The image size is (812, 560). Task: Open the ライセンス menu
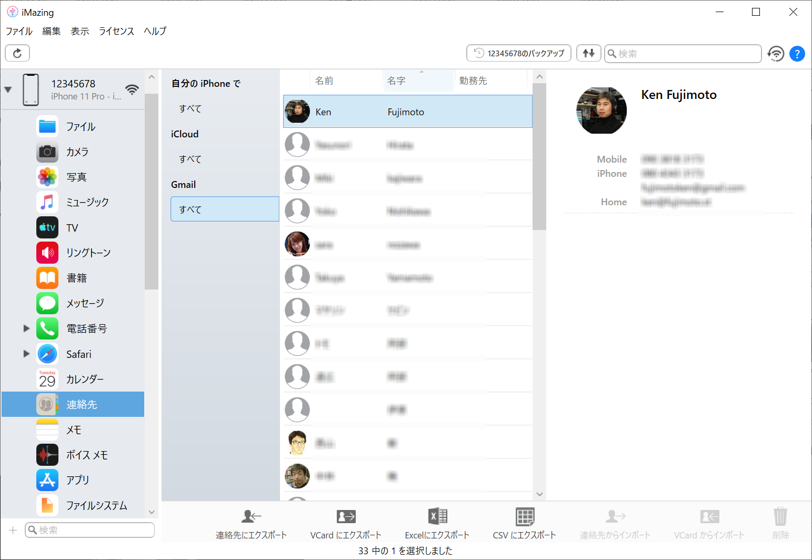tap(117, 31)
